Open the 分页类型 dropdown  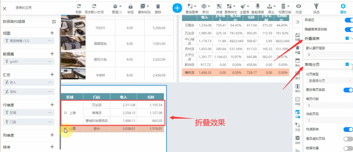click(x=329, y=81)
